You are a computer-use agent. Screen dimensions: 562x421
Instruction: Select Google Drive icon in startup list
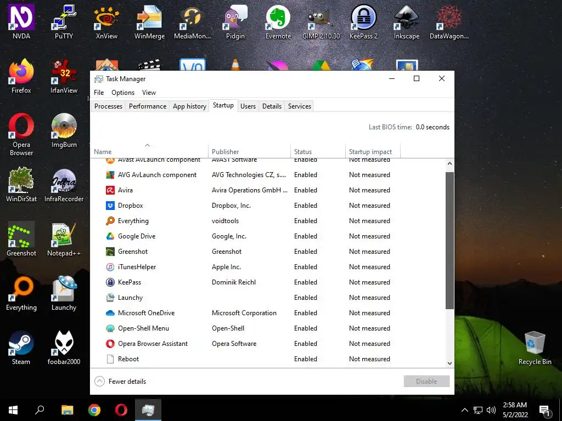110,236
